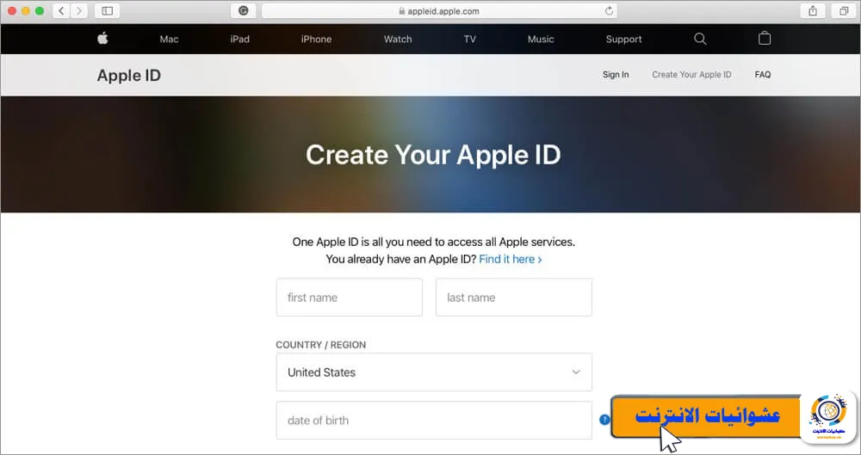Screen dimensions: 861x455
Task: Click the Grammarly extension icon
Action: (244, 10)
